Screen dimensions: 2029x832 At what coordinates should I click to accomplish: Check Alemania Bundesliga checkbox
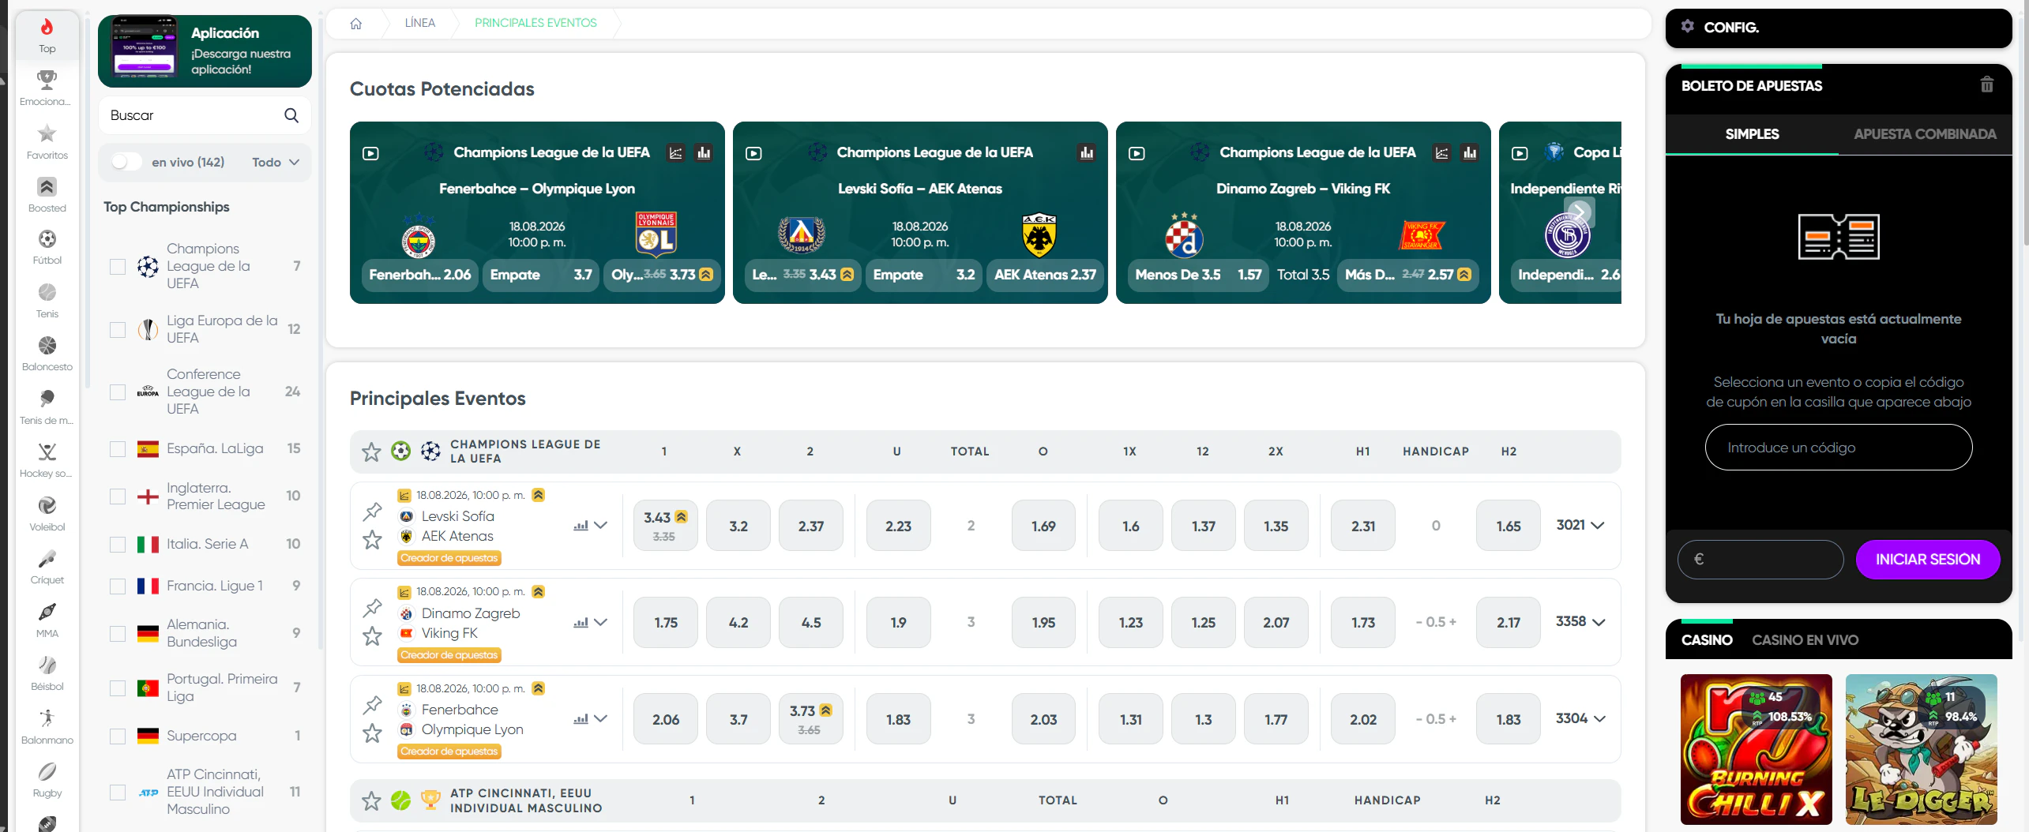tap(118, 634)
